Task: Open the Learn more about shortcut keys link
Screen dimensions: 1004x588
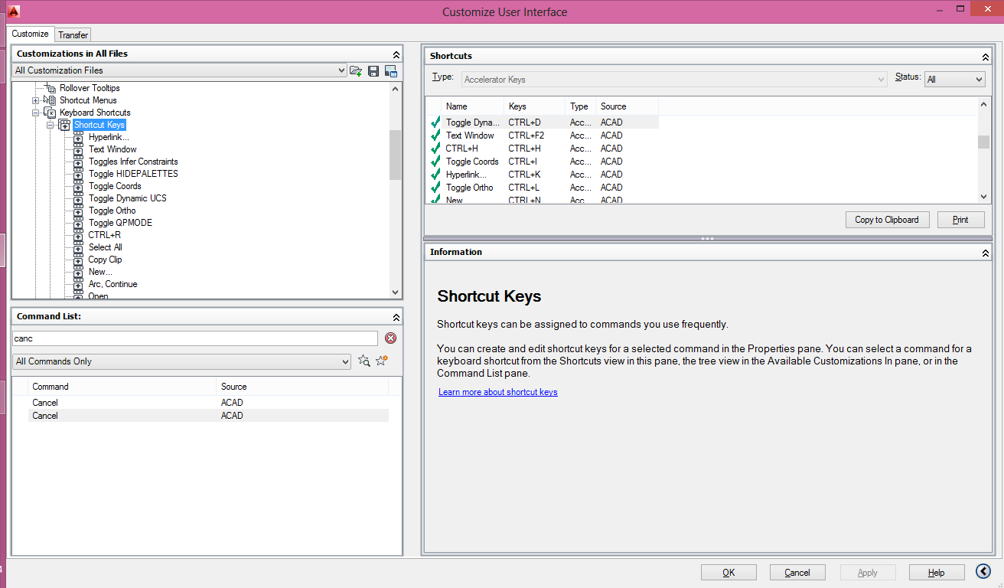Action: coord(497,392)
